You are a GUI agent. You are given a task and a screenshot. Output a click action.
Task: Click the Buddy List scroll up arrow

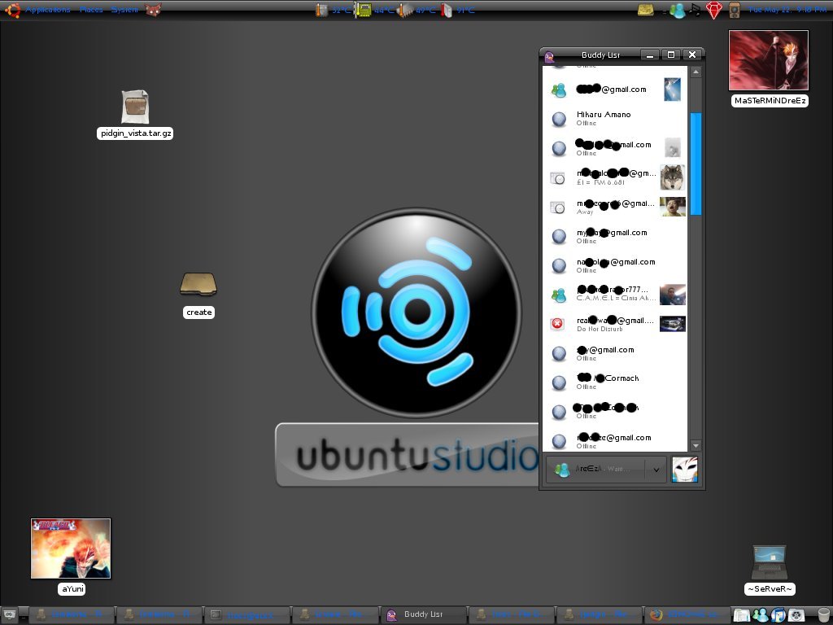[x=696, y=72]
